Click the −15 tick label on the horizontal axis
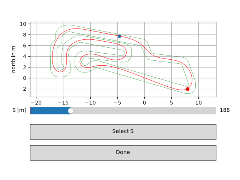The width and height of the screenshot is (240, 180). (x=63, y=103)
